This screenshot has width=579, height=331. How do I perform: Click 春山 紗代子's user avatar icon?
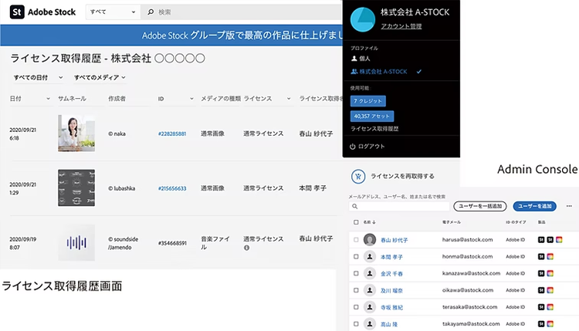click(x=370, y=240)
